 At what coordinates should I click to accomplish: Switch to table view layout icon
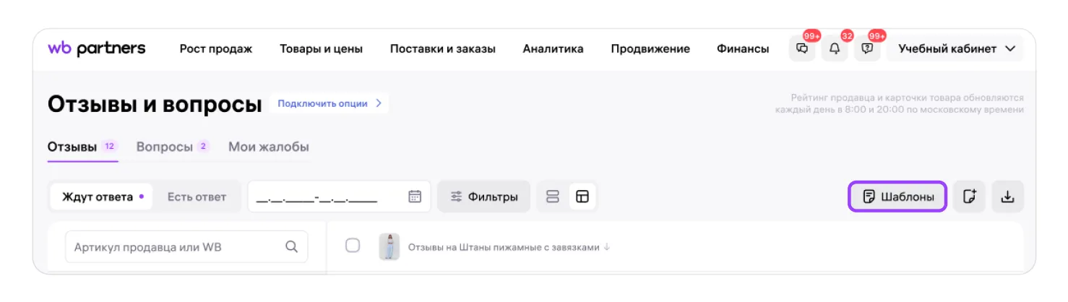(582, 197)
